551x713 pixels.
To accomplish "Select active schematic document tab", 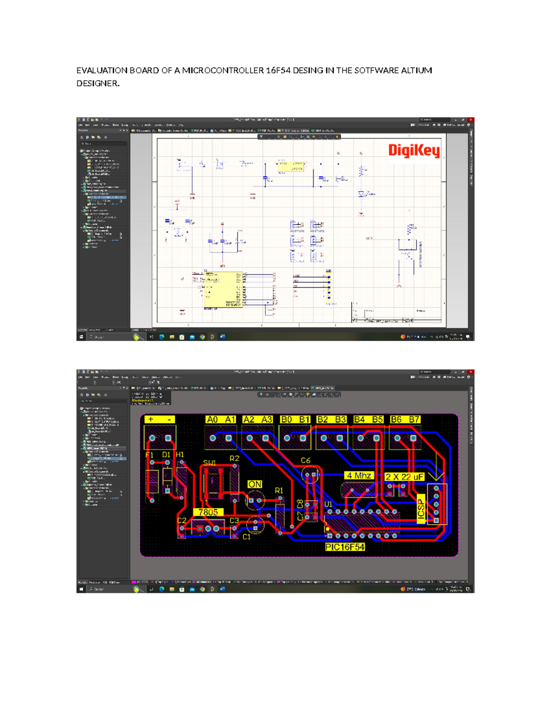I will click(x=293, y=131).
